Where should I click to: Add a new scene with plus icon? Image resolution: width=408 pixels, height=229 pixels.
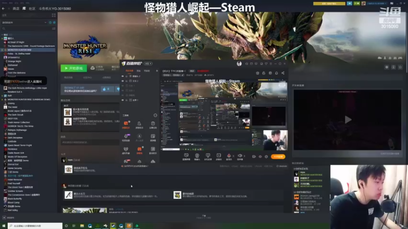[x=157, y=71]
